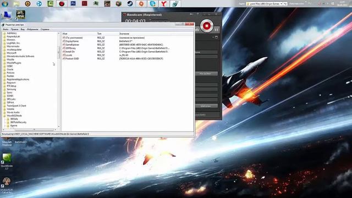Image resolution: width=352 pixels, height=198 pixels.
Task: Select the Macromedia registry key
Action: [x=13, y=46]
